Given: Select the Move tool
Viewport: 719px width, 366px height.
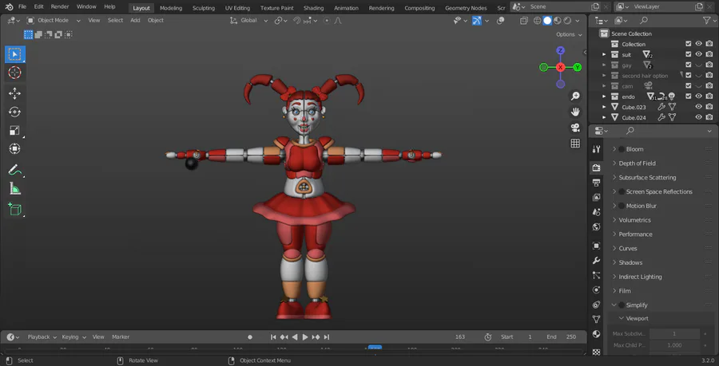Looking at the screenshot, I should [x=15, y=94].
